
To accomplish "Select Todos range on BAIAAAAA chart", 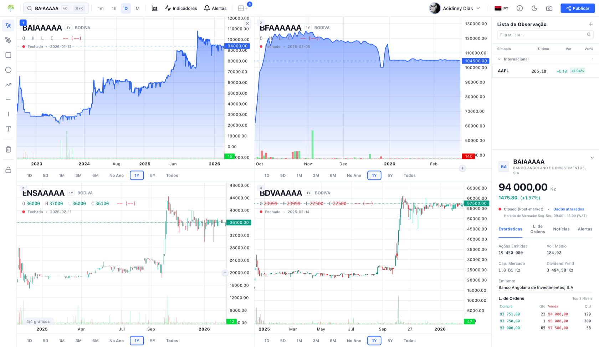I will pyautogui.click(x=172, y=175).
